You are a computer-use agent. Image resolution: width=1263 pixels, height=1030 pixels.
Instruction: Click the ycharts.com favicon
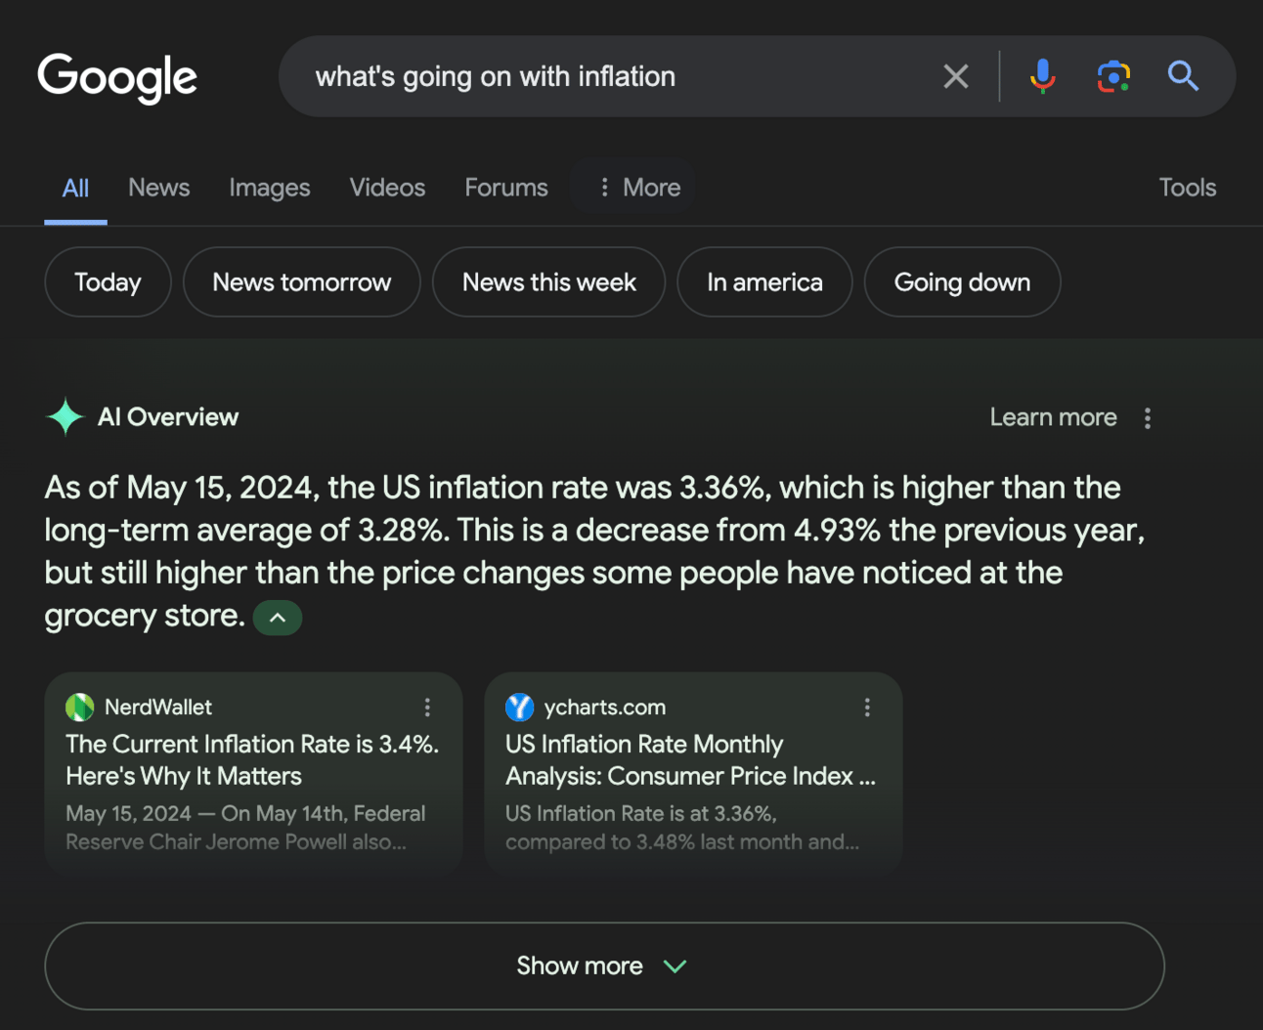[520, 707]
